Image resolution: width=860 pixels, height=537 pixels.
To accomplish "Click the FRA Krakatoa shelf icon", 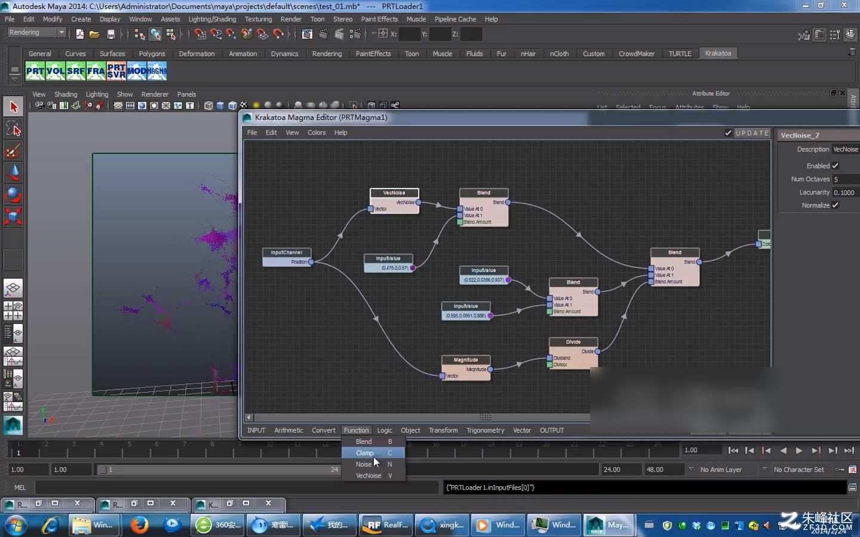I will pos(96,72).
